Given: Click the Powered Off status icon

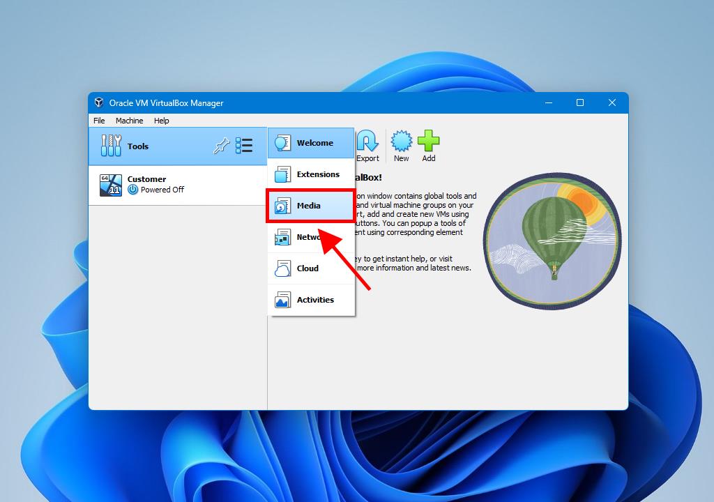Looking at the screenshot, I should pos(133,190).
